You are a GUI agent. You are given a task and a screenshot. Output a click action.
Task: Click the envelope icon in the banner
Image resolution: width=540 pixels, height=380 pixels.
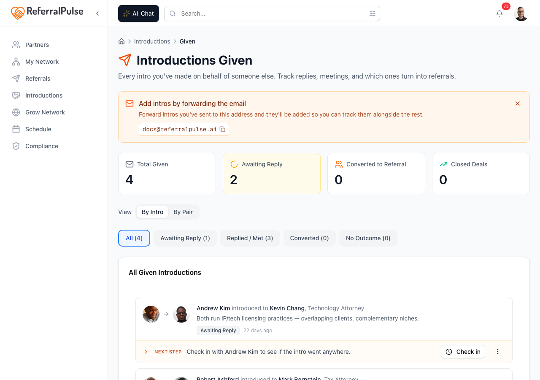(x=130, y=103)
